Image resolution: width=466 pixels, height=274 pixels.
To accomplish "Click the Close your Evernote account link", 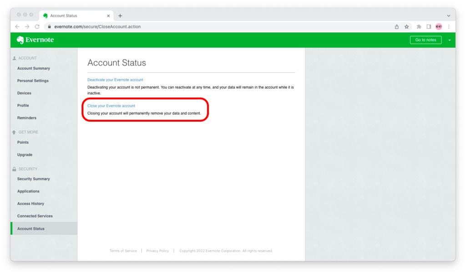I will pyautogui.click(x=111, y=106).
